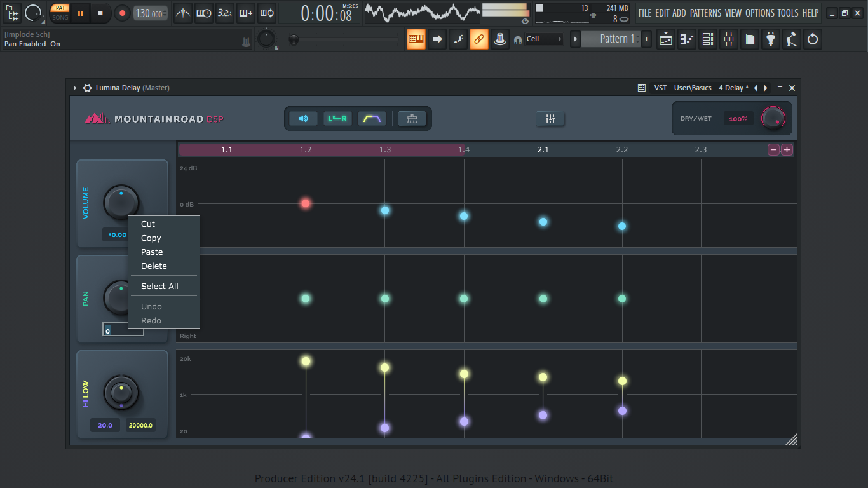Image resolution: width=868 pixels, height=488 pixels.
Task: Open the plugin preset grid icon
Action: (642, 88)
